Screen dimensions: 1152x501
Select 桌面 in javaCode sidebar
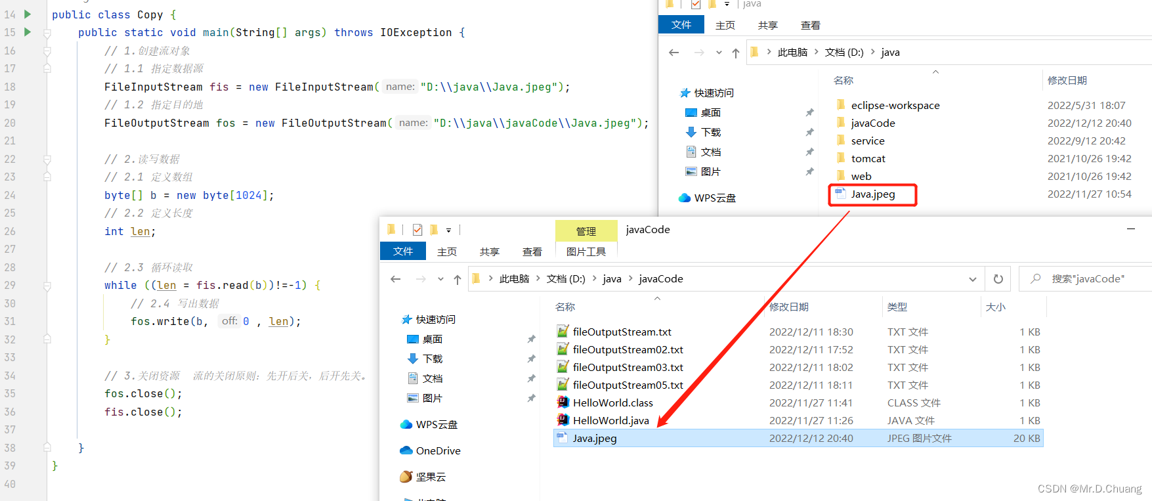[x=425, y=339]
